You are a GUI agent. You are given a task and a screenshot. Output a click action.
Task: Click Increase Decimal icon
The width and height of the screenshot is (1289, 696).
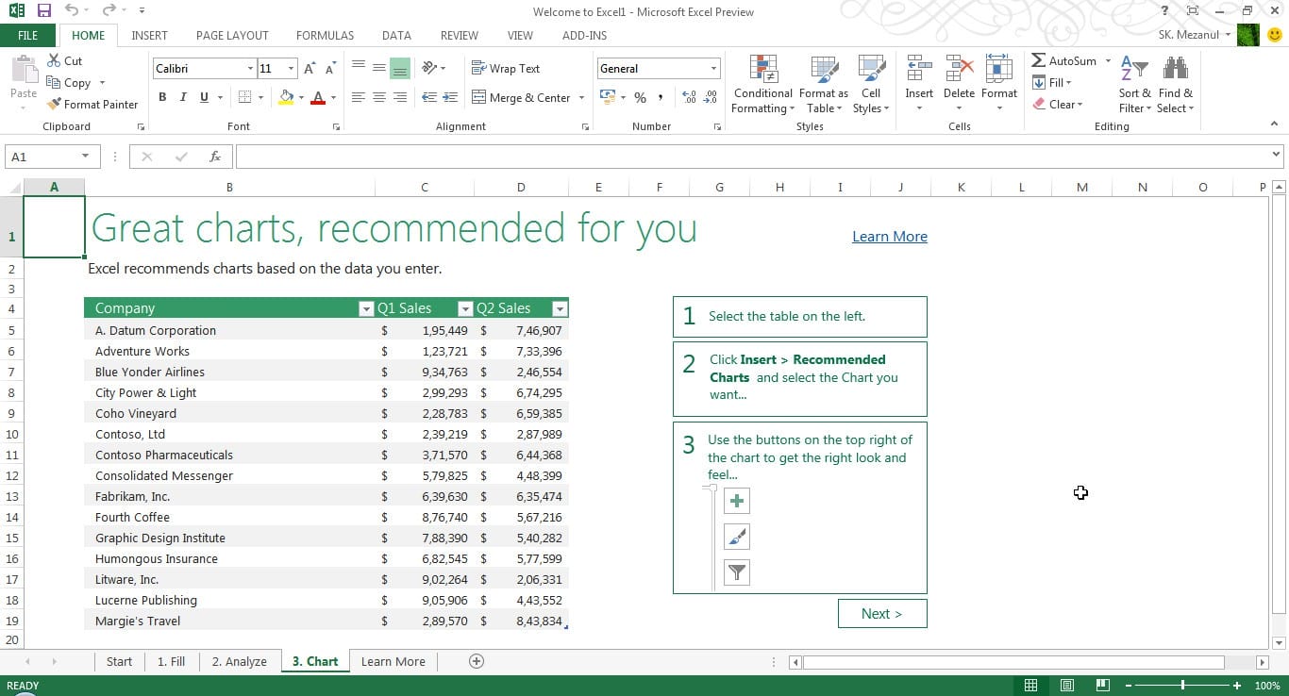[689, 97]
